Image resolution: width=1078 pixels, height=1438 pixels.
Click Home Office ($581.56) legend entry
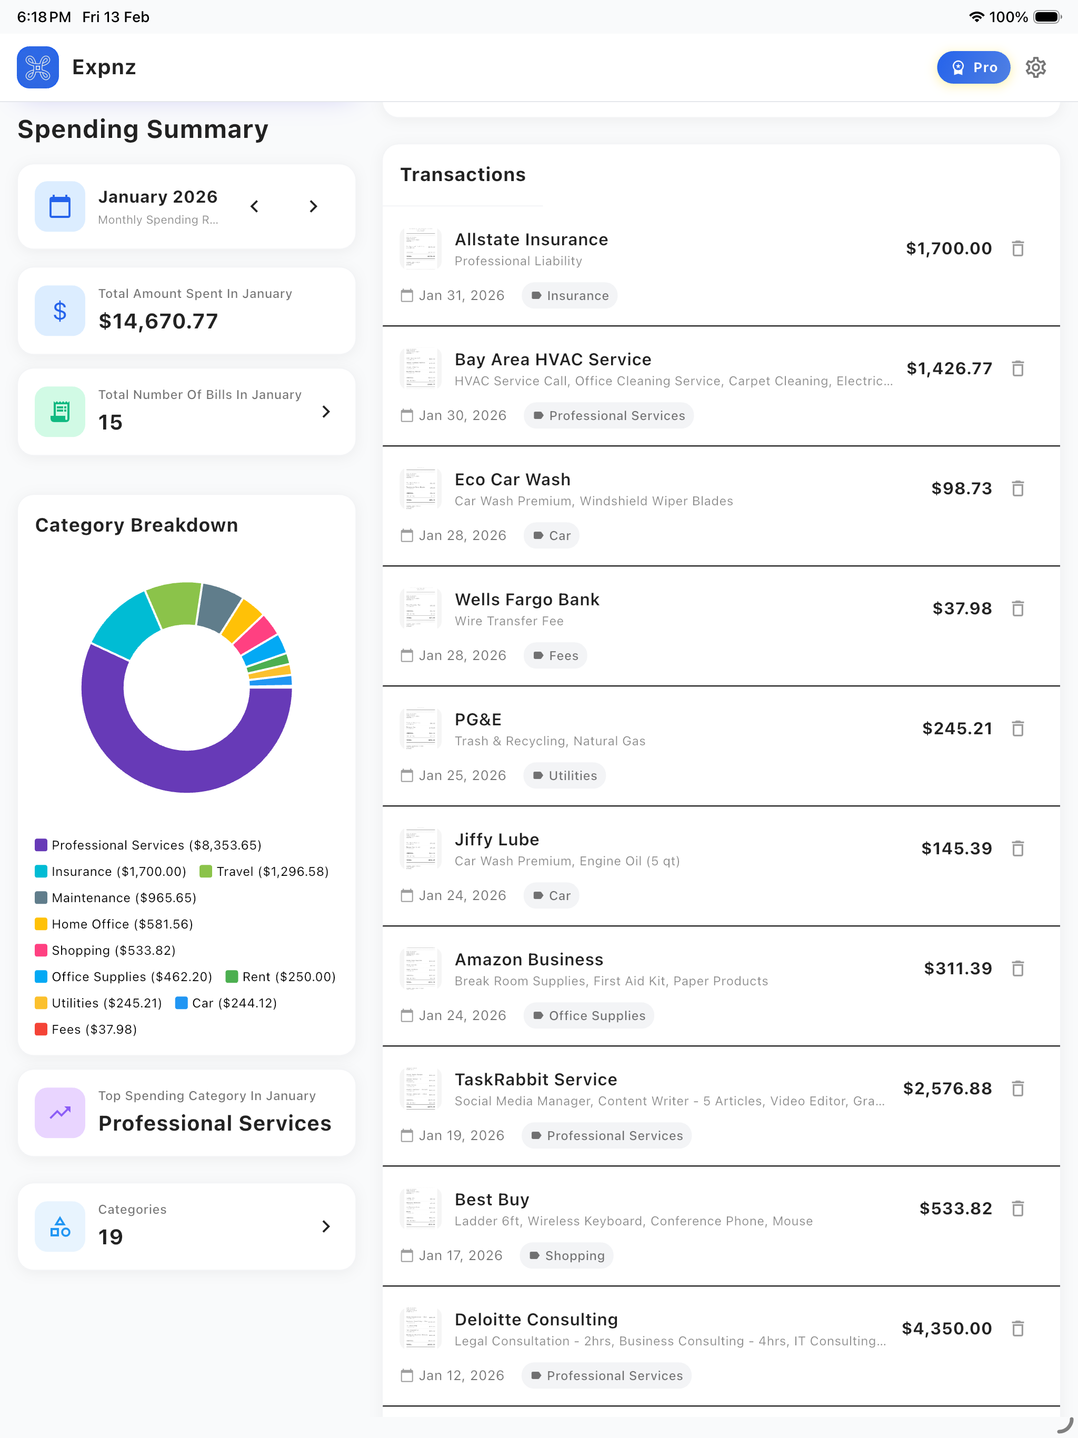click(114, 924)
